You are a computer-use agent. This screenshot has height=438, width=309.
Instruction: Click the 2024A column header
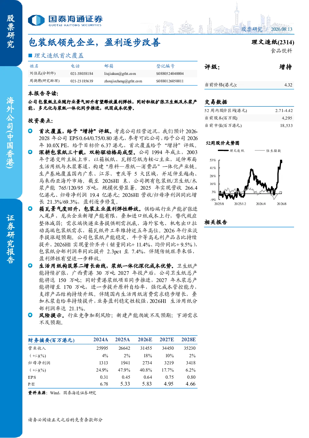[x=101, y=340]
